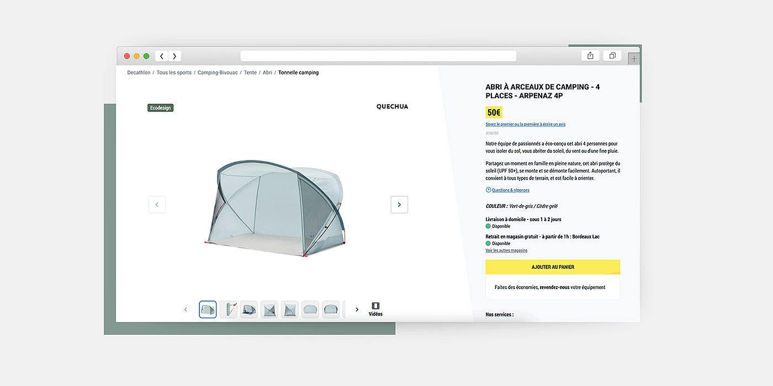This screenshot has height=386, width=773.
Task: Go to the Tente breadcrumb
Action: click(x=250, y=73)
